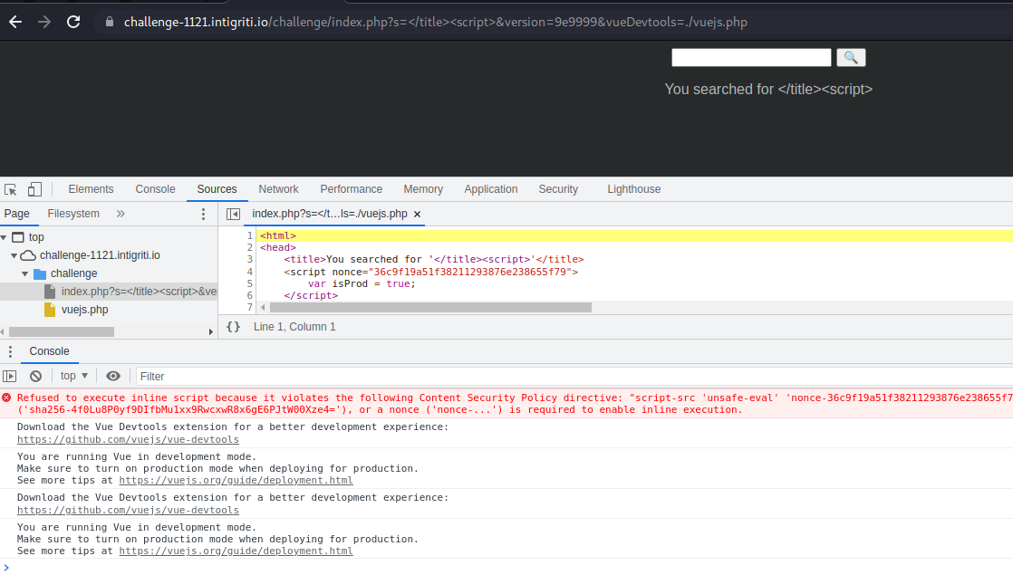The width and height of the screenshot is (1013, 575).
Task: Go forward with the browser forward arrow
Action: [43, 22]
